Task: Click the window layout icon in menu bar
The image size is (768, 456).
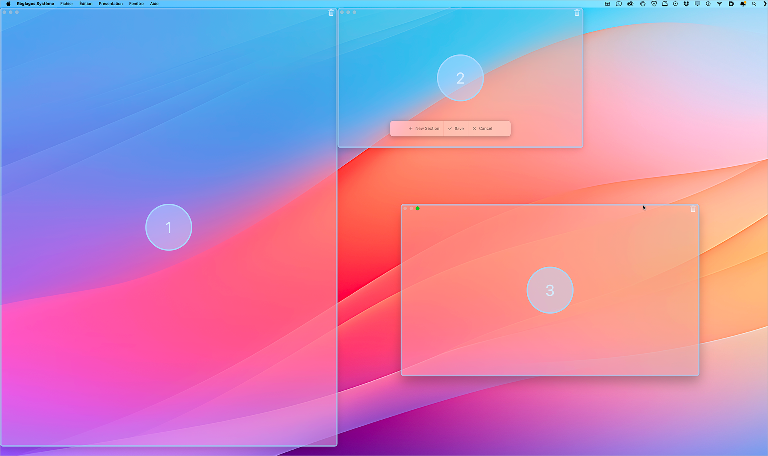Action: coord(607,4)
